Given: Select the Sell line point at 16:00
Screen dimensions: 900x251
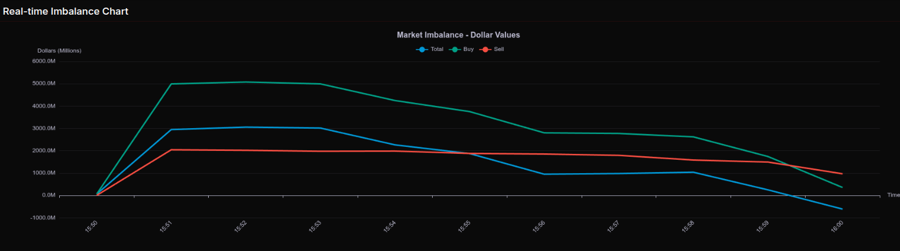Looking at the screenshot, I should coord(842,174).
